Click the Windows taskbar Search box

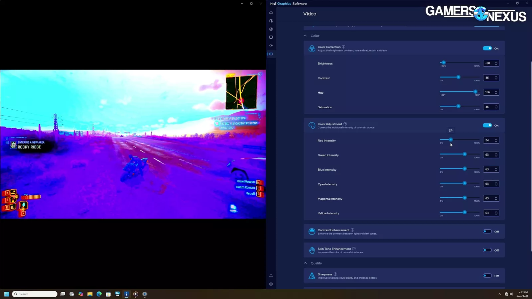[35, 294]
